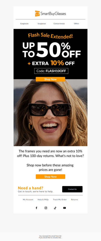Open the Instagram icon link
This screenshot has width=101, height=241.
[x=46, y=208]
